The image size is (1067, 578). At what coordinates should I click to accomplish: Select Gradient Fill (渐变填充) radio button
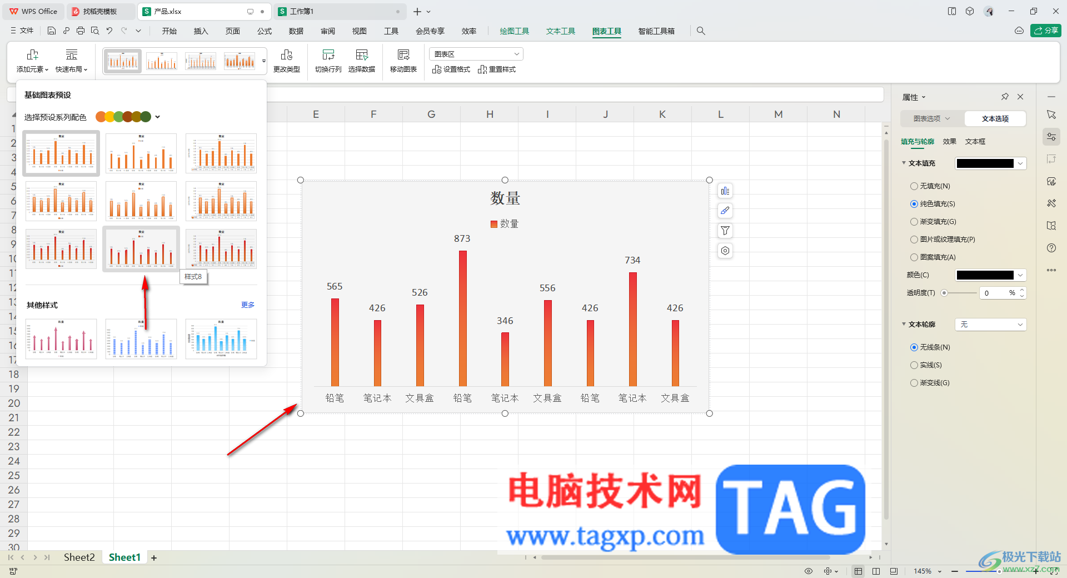[x=914, y=222]
